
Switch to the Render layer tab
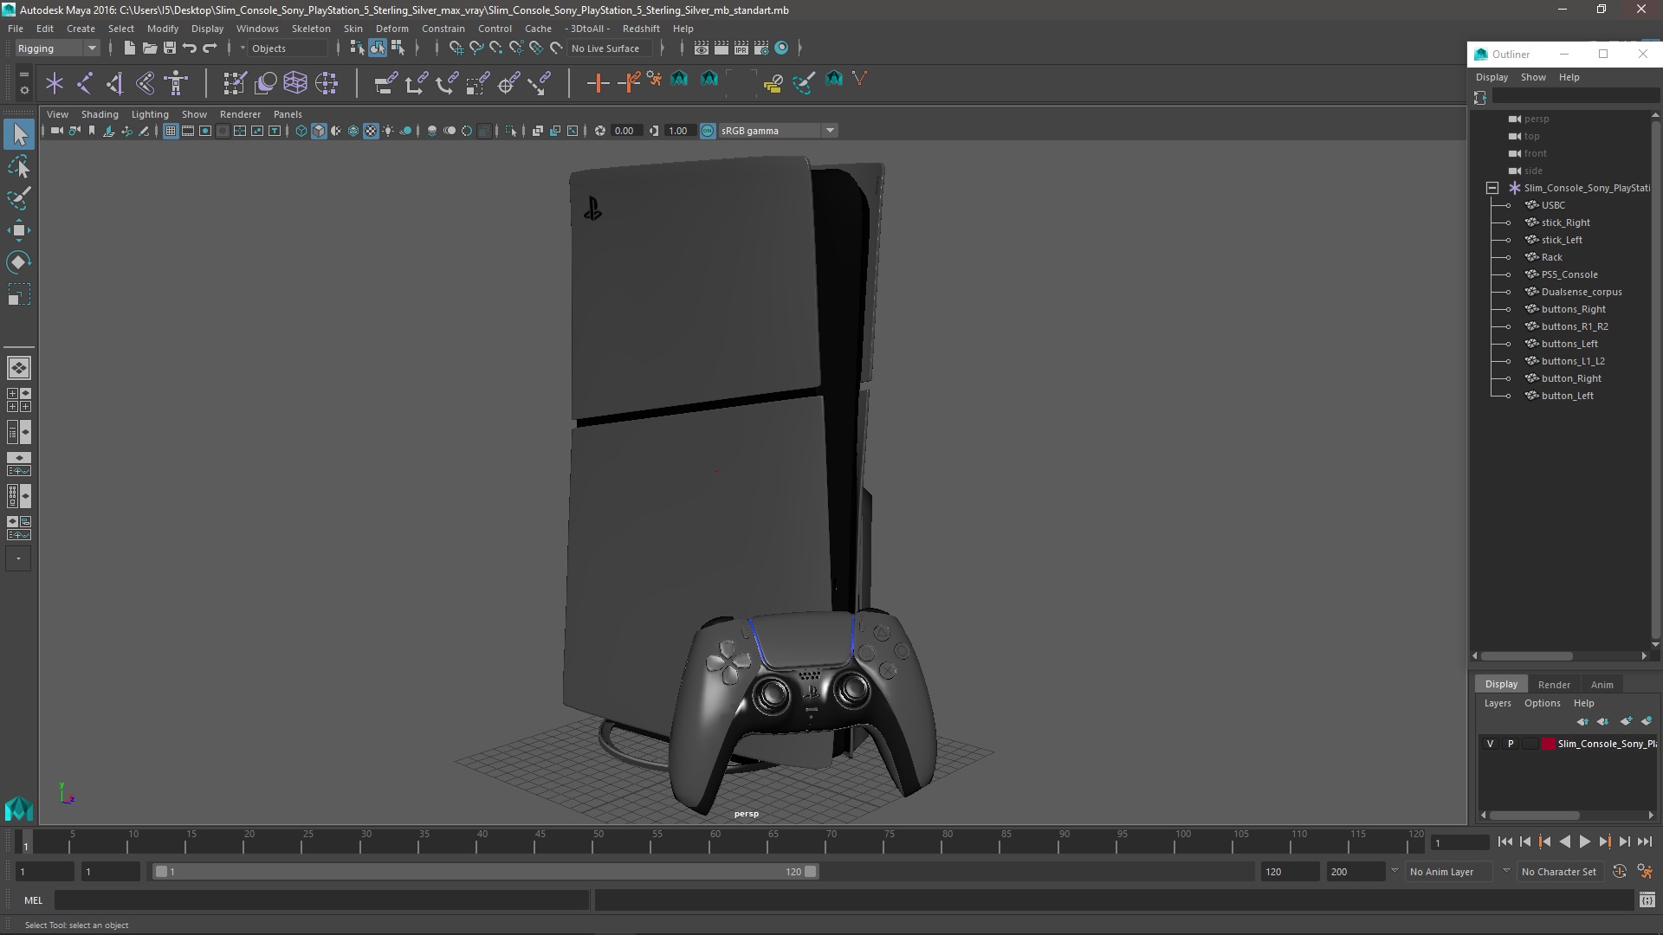[x=1554, y=684]
